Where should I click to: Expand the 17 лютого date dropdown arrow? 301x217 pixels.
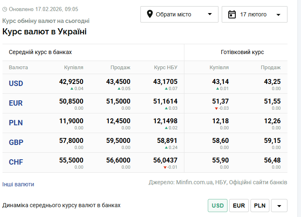coord(278,15)
